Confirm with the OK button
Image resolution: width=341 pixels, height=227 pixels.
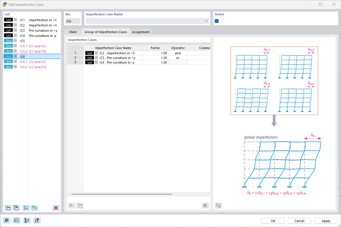(x=273, y=221)
